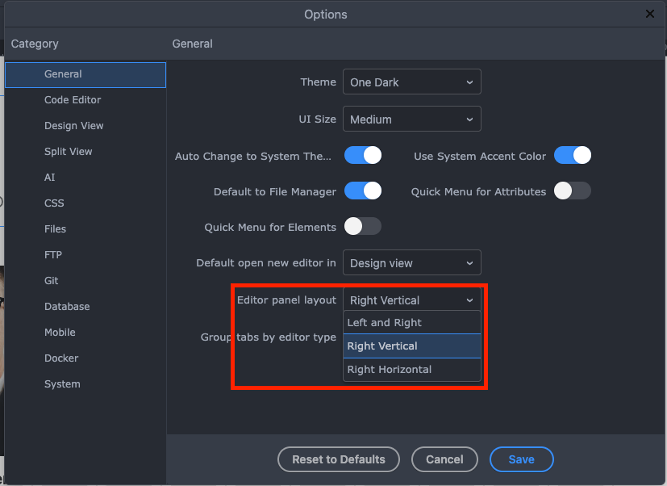The width and height of the screenshot is (667, 486).
Task: Open the Theme dropdown showing One Dark
Action: (x=412, y=82)
